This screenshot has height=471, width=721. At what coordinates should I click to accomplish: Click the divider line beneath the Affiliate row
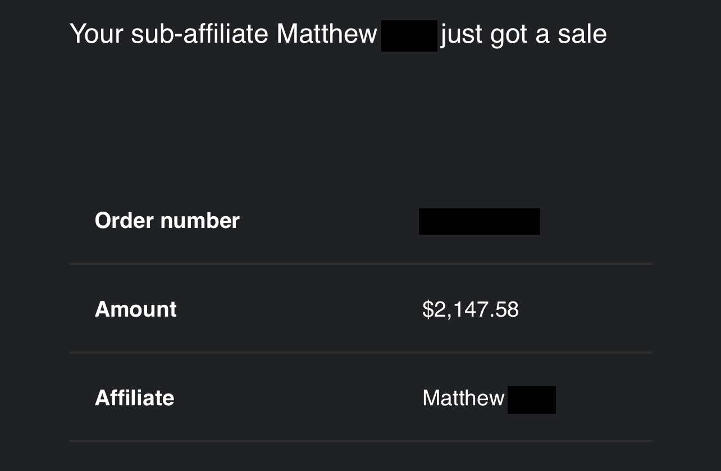pyautogui.click(x=360, y=441)
